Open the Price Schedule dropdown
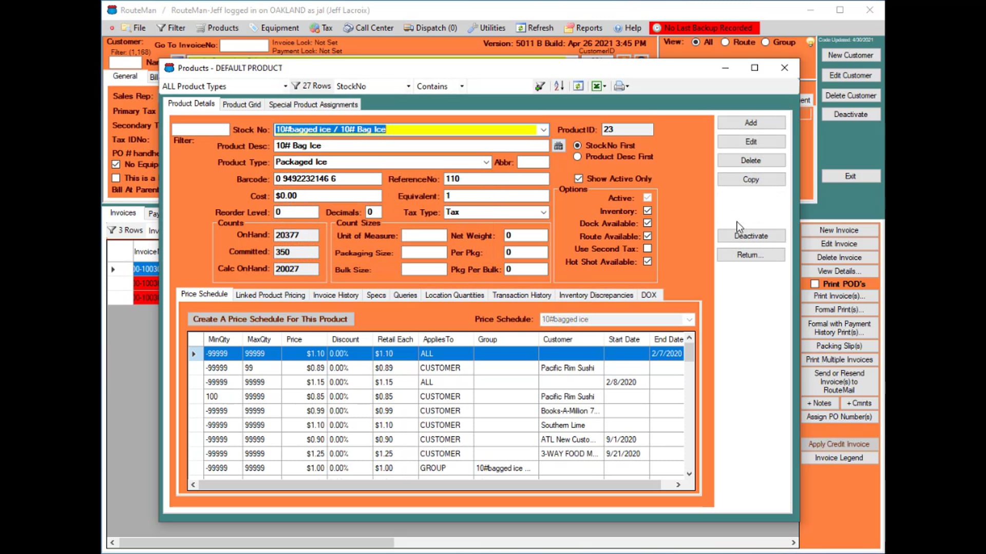The image size is (986, 554). click(689, 319)
